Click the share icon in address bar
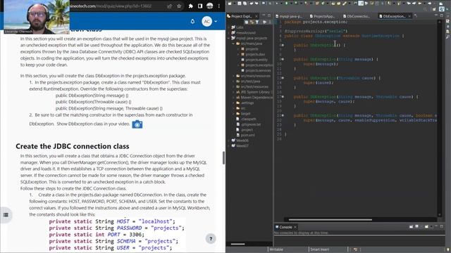This screenshot has width=451, height=253. 170,6
